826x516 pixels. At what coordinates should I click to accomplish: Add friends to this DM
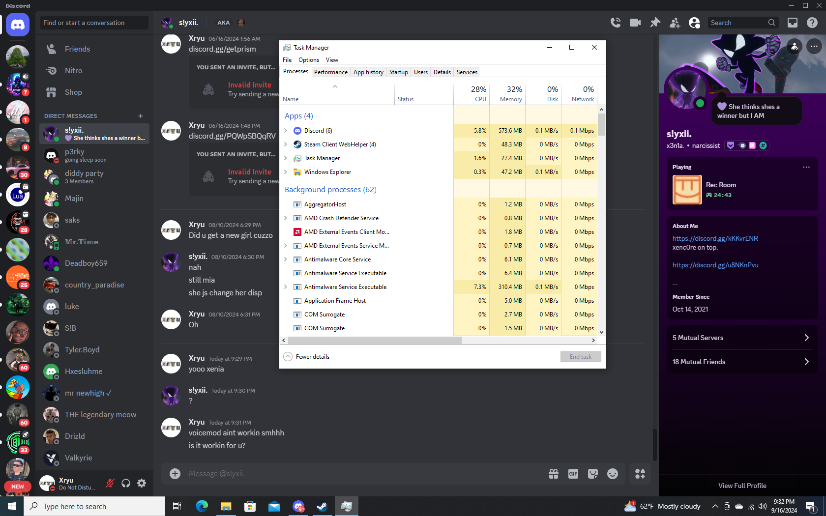click(x=675, y=23)
